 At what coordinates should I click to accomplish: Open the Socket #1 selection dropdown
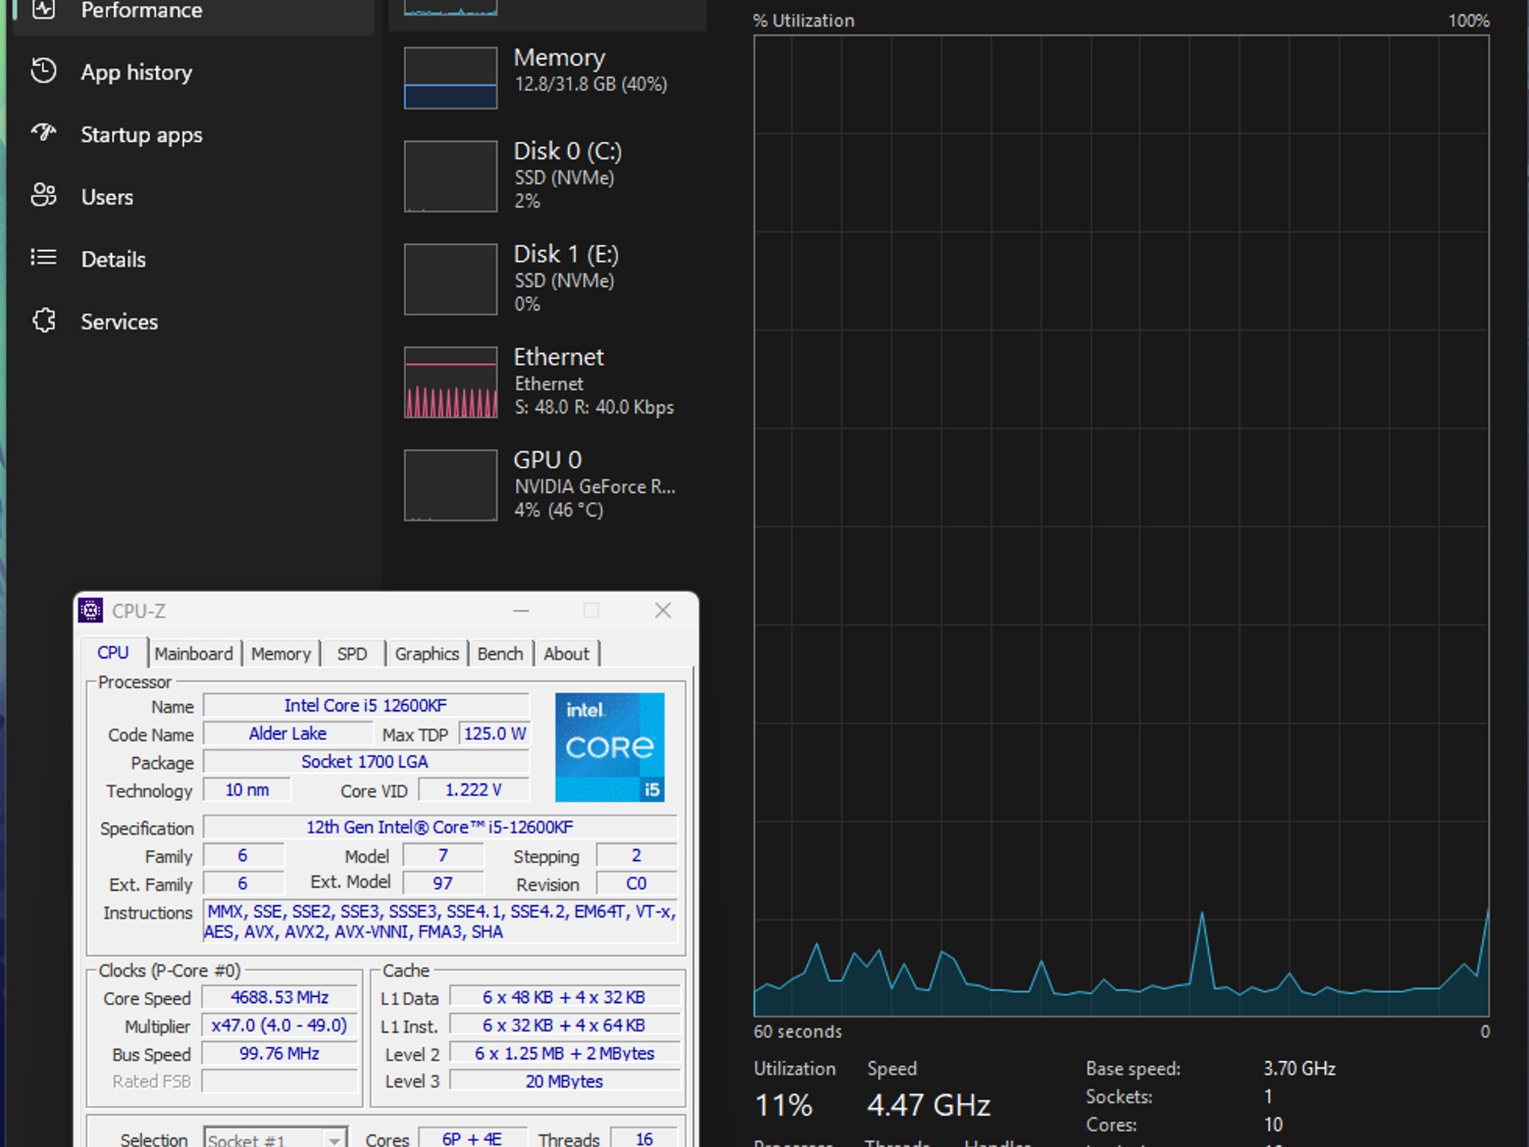275,1138
